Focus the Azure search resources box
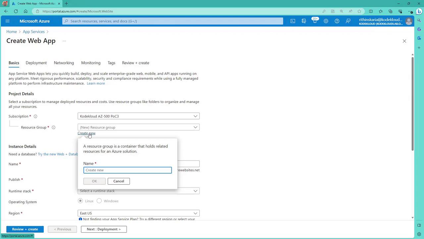Viewport: 424px width, 239px height. click(173, 21)
